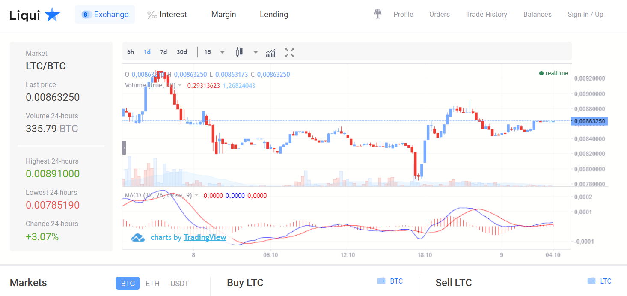The image size is (627, 296).
Task: Click the gray left-edge chart panel handle
Action: (x=124, y=147)
